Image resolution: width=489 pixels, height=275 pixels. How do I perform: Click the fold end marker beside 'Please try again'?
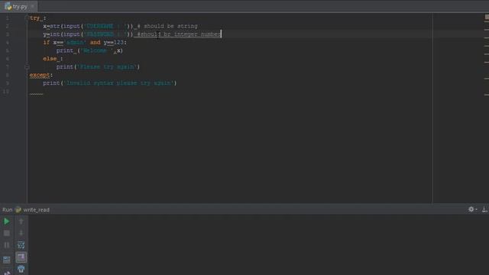pyautogui.click(x=27, y=66)
